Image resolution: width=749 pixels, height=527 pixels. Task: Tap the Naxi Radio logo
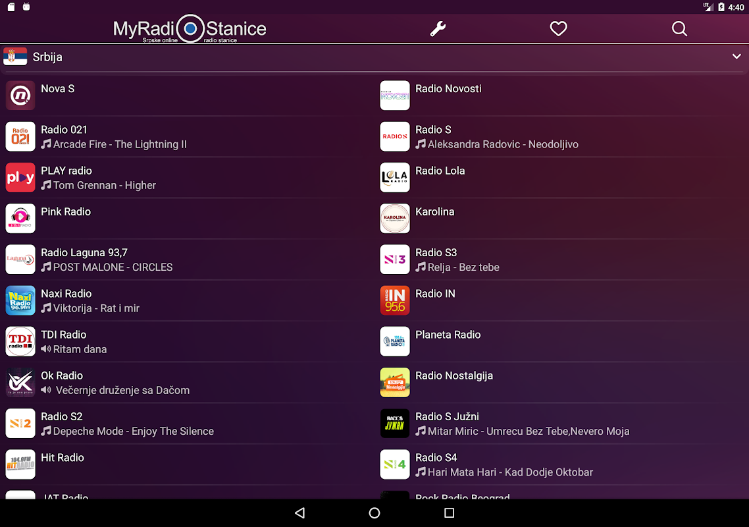point(20,300)
